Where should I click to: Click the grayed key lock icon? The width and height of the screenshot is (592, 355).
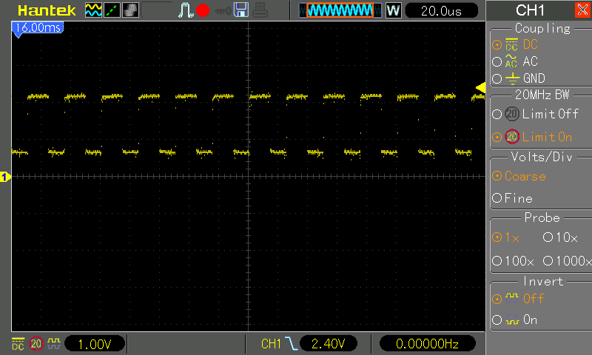pyautogui.click(x=223, y=11)
